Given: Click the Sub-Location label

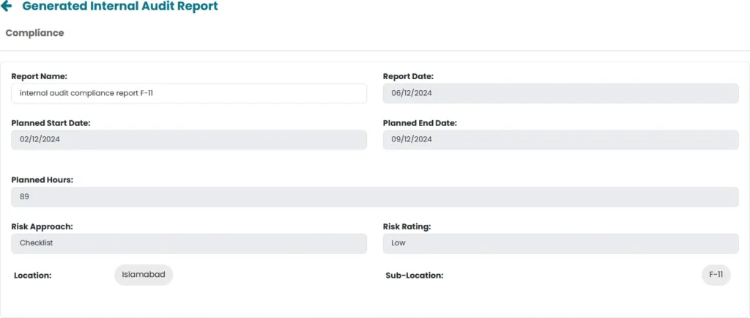Looking at the screenshot, I should tap(415, 276).
